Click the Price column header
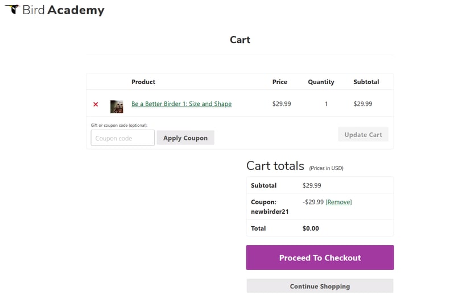The height and width of the screenshot is (303, 471). coord(280,82)
